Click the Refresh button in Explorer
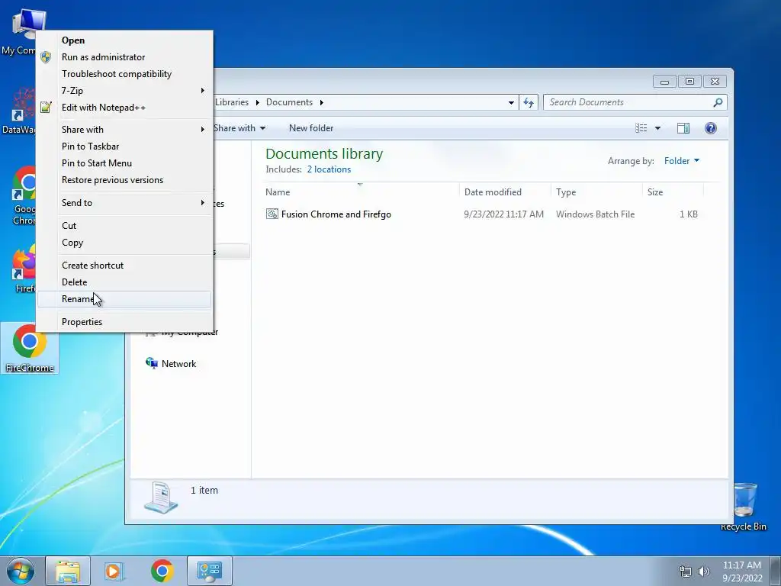This screenshot has width=781, height=586. pyautogui.click(x=529, y=103)
